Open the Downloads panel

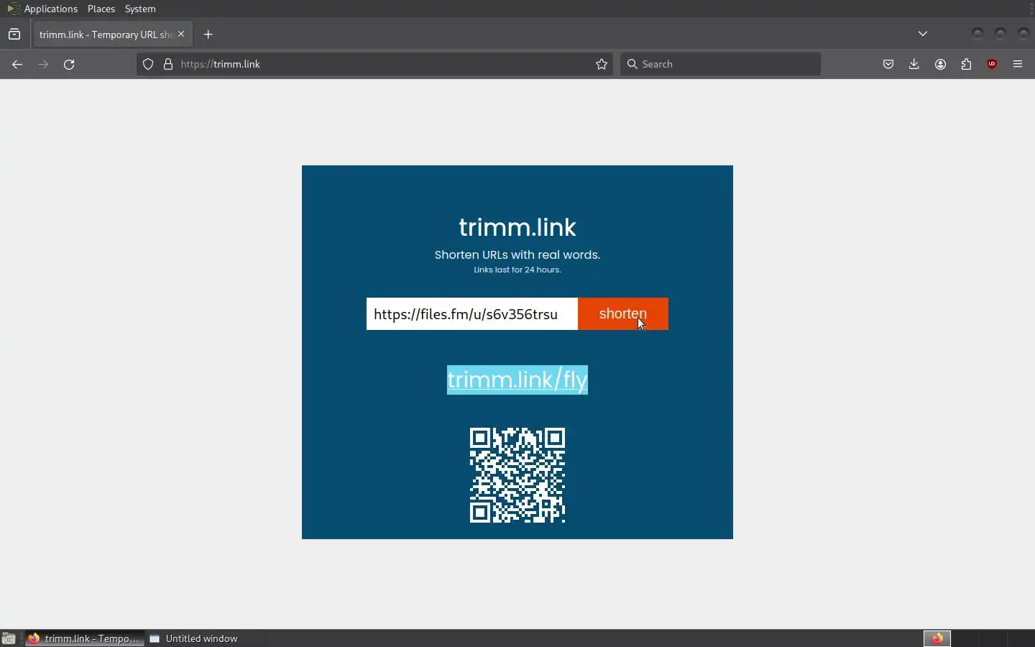coord(914,64)
